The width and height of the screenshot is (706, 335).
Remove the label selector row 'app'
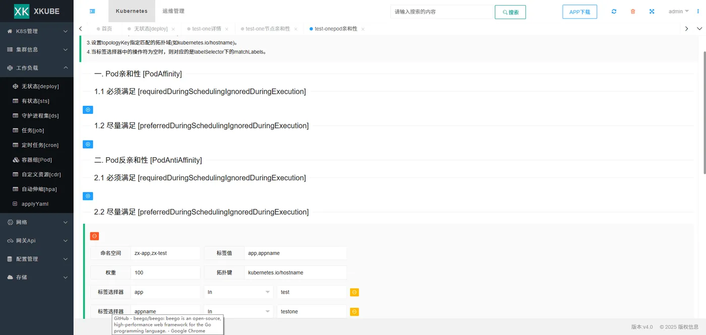pyautogui.click(x=355, y=292)
